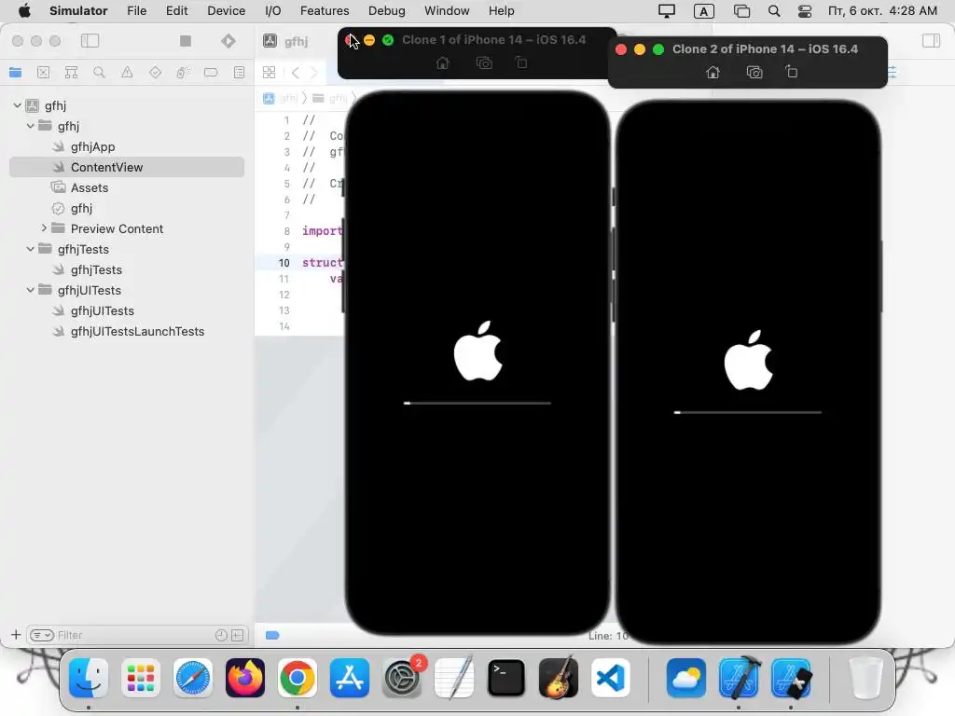The height and width of the screenshot is (716, 955).
Task: Toggle the Xcode navigator sidebar button
Action: (x=90, y=41)
